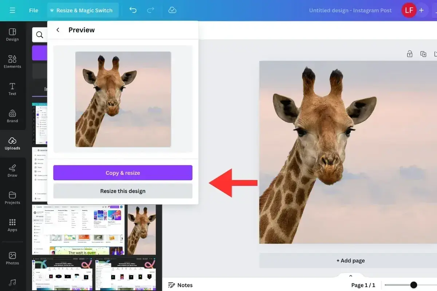Viewport: 437px width, 291px height.
Task: Switch to the Uploads panel
Action: [12, 143]
